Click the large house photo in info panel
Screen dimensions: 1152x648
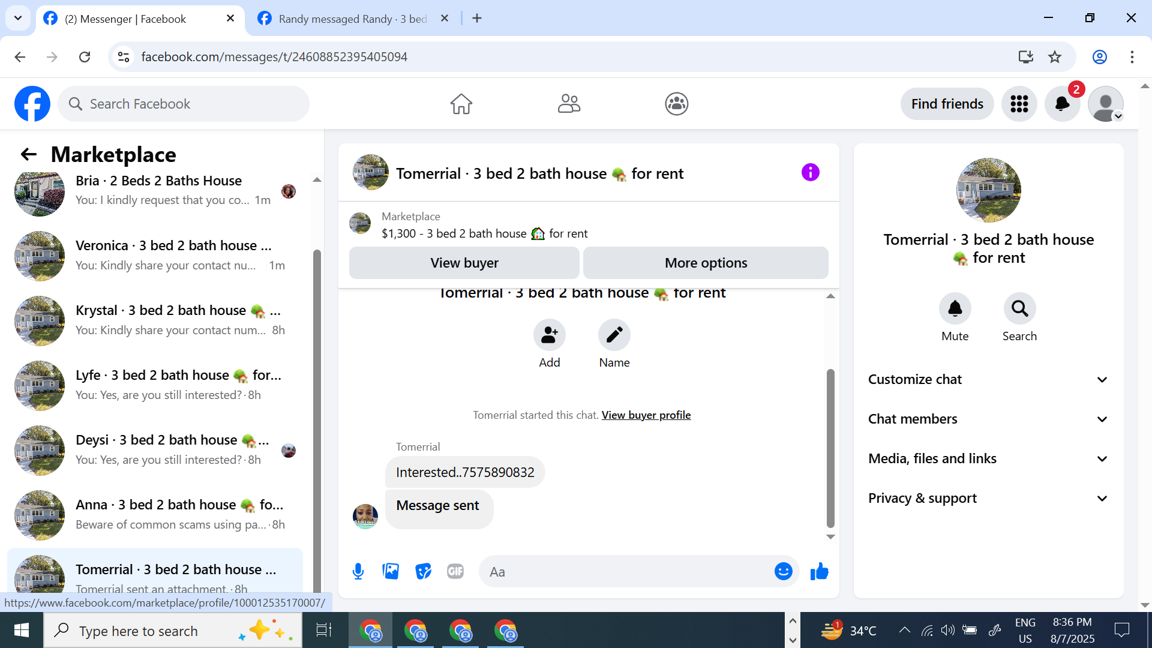pos(988,190)
